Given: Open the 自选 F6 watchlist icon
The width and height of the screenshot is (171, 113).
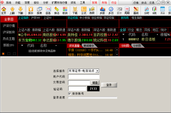Looking at the screenshot, I should click(48, 11).
